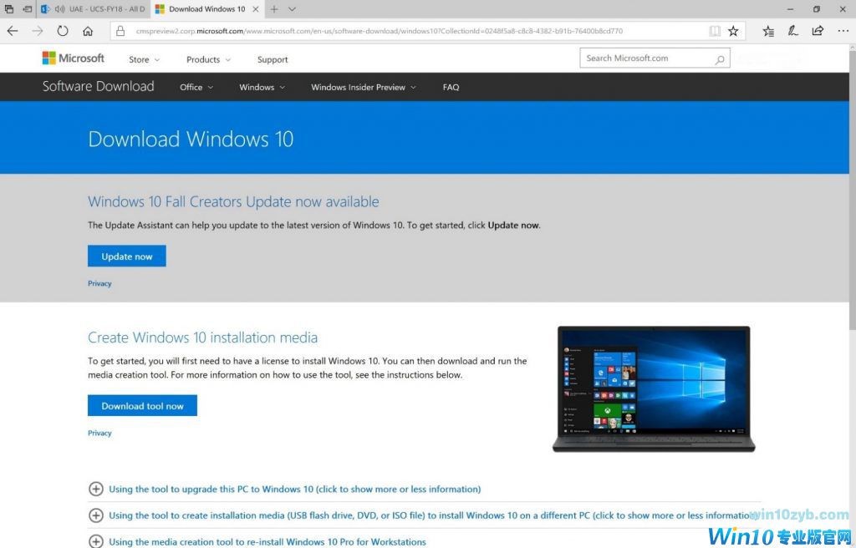Click 'Using the media creation tool to re-install' link
The image size is (856, 548).
(267, 541)
